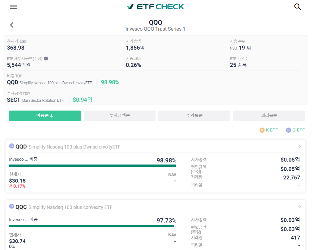The width and height of the screenshot is (313, 250).
Task: Click the purple G-ETF badge icon
Action: [x=289, y=130]
